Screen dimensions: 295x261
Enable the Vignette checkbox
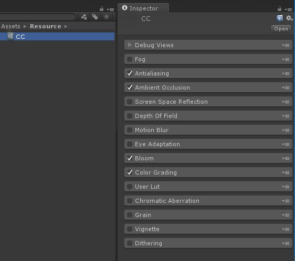[x=130, y=229]
